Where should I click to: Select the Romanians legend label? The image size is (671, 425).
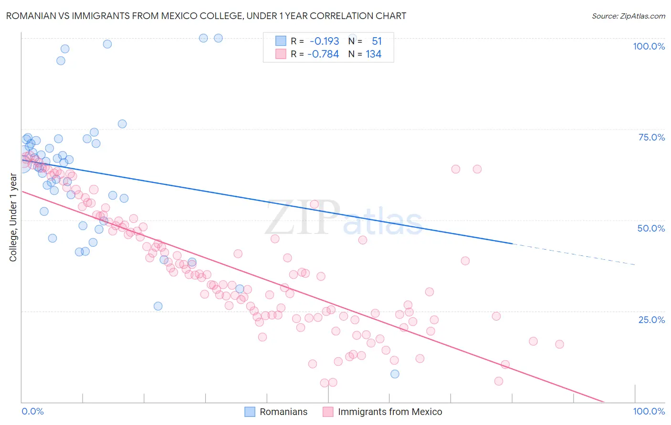(283, 412)
